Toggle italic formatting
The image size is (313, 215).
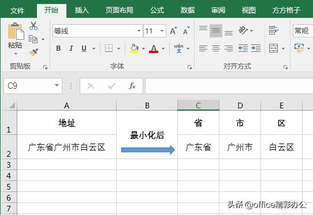coord(71,48)
